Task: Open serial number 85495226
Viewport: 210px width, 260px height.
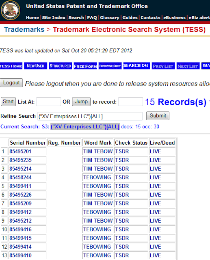Action: pos(20,195)
